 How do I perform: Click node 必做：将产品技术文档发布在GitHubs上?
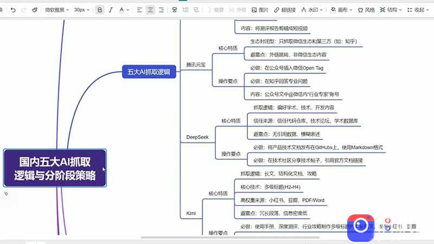point(318,147)
